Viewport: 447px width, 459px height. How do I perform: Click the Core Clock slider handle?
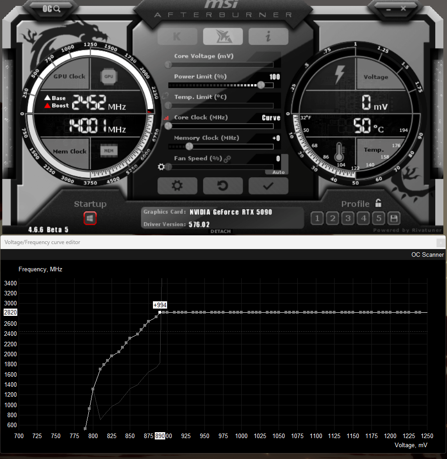click(x=168, y=126)
